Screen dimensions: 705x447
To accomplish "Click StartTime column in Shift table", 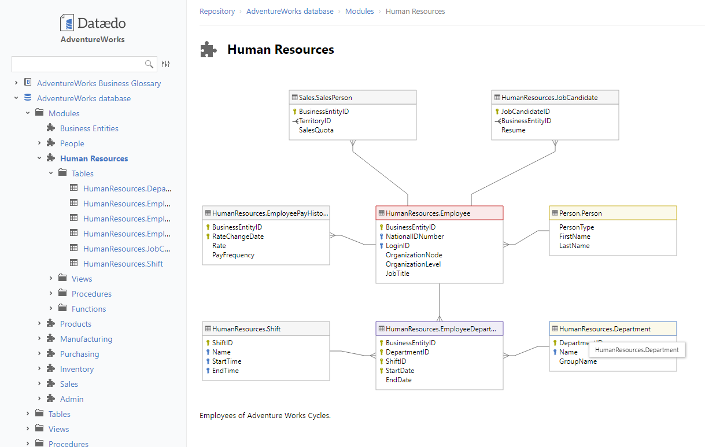I will 226,361.
